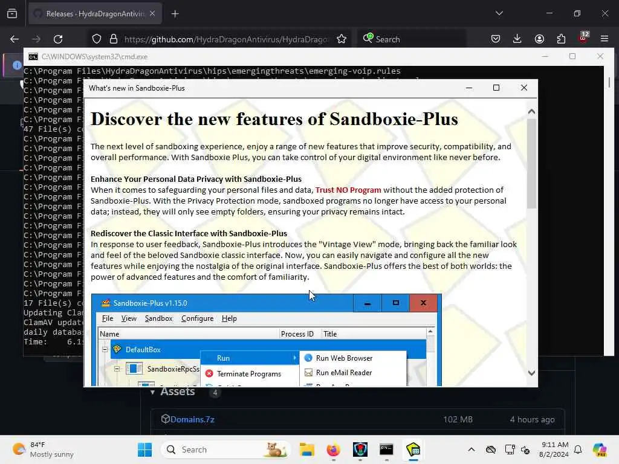Open the uBlock extension with badge 12

[x=583, y=38]
